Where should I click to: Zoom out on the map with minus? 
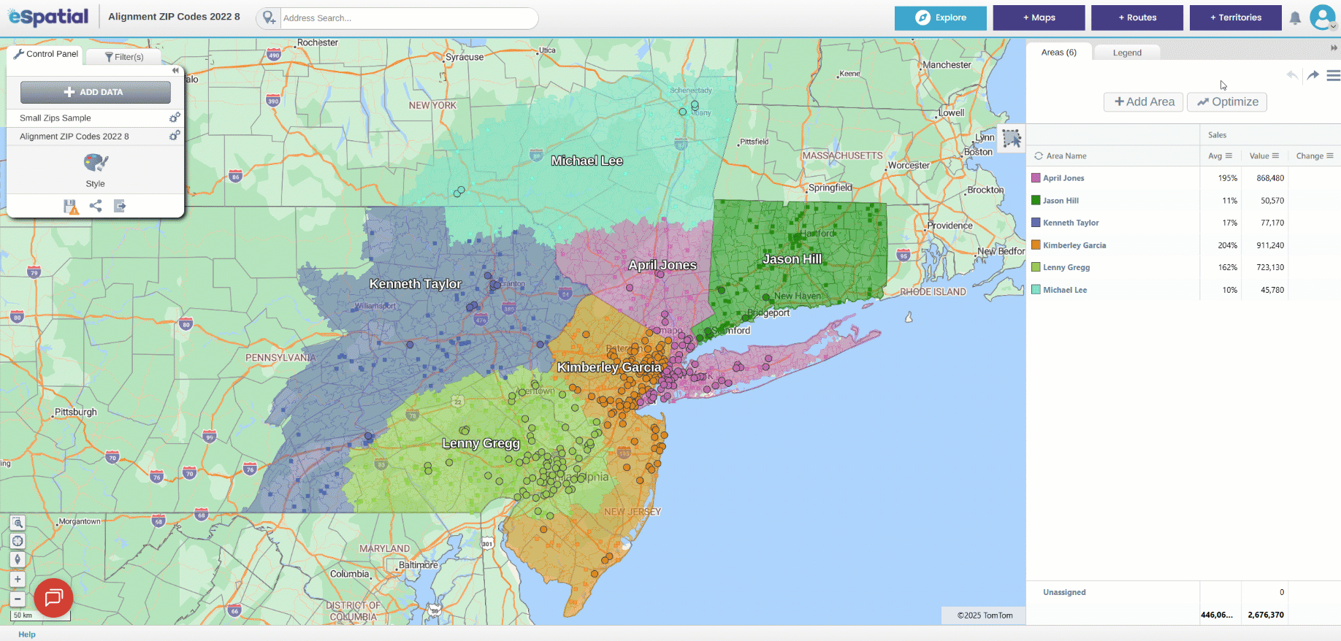tap(18, 599)
